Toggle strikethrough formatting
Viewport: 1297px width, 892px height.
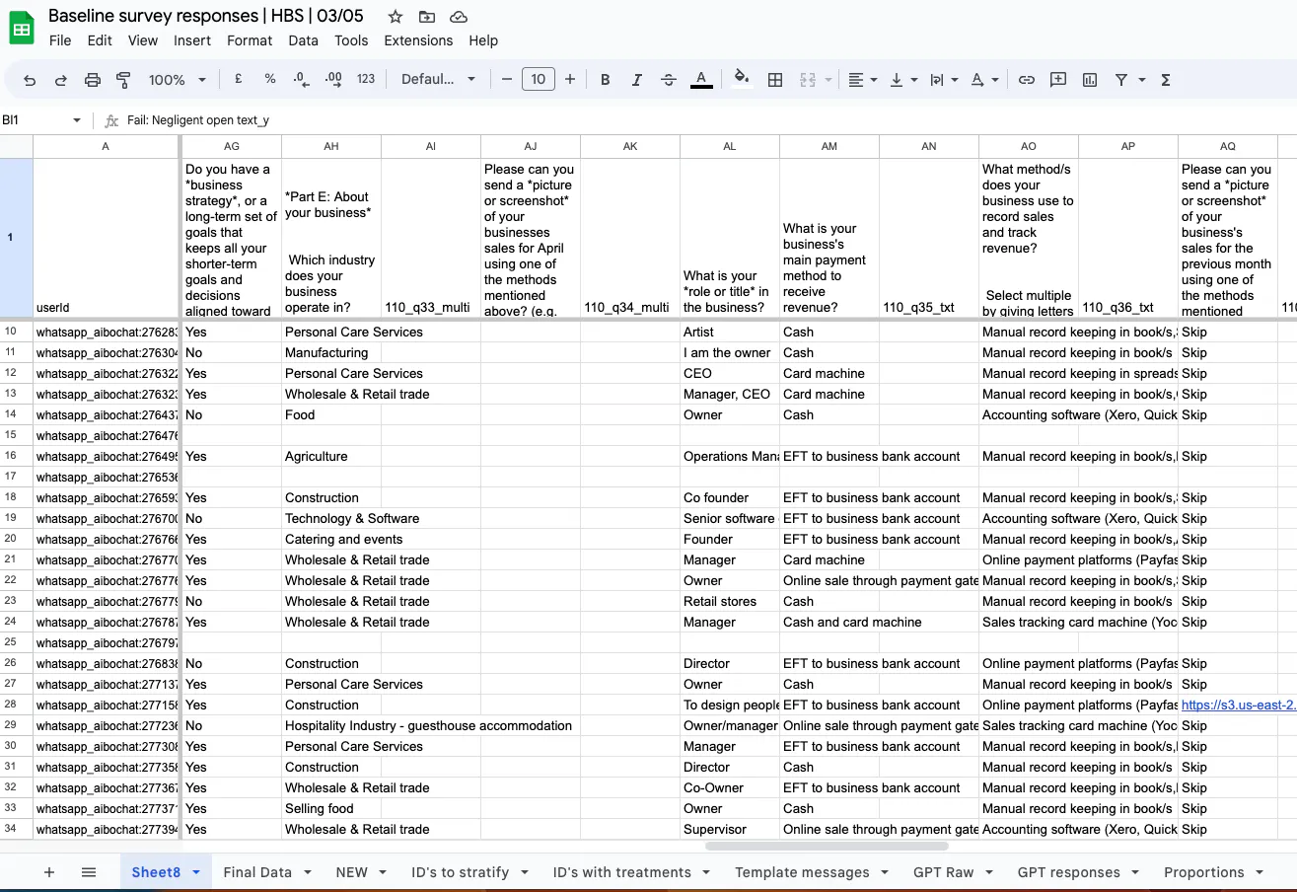pos(669,80)
